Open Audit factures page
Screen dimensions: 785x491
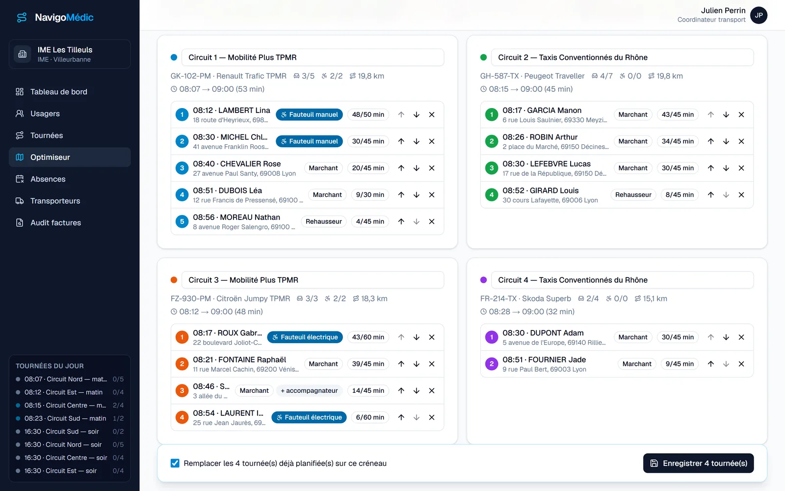tap(70, 223)
